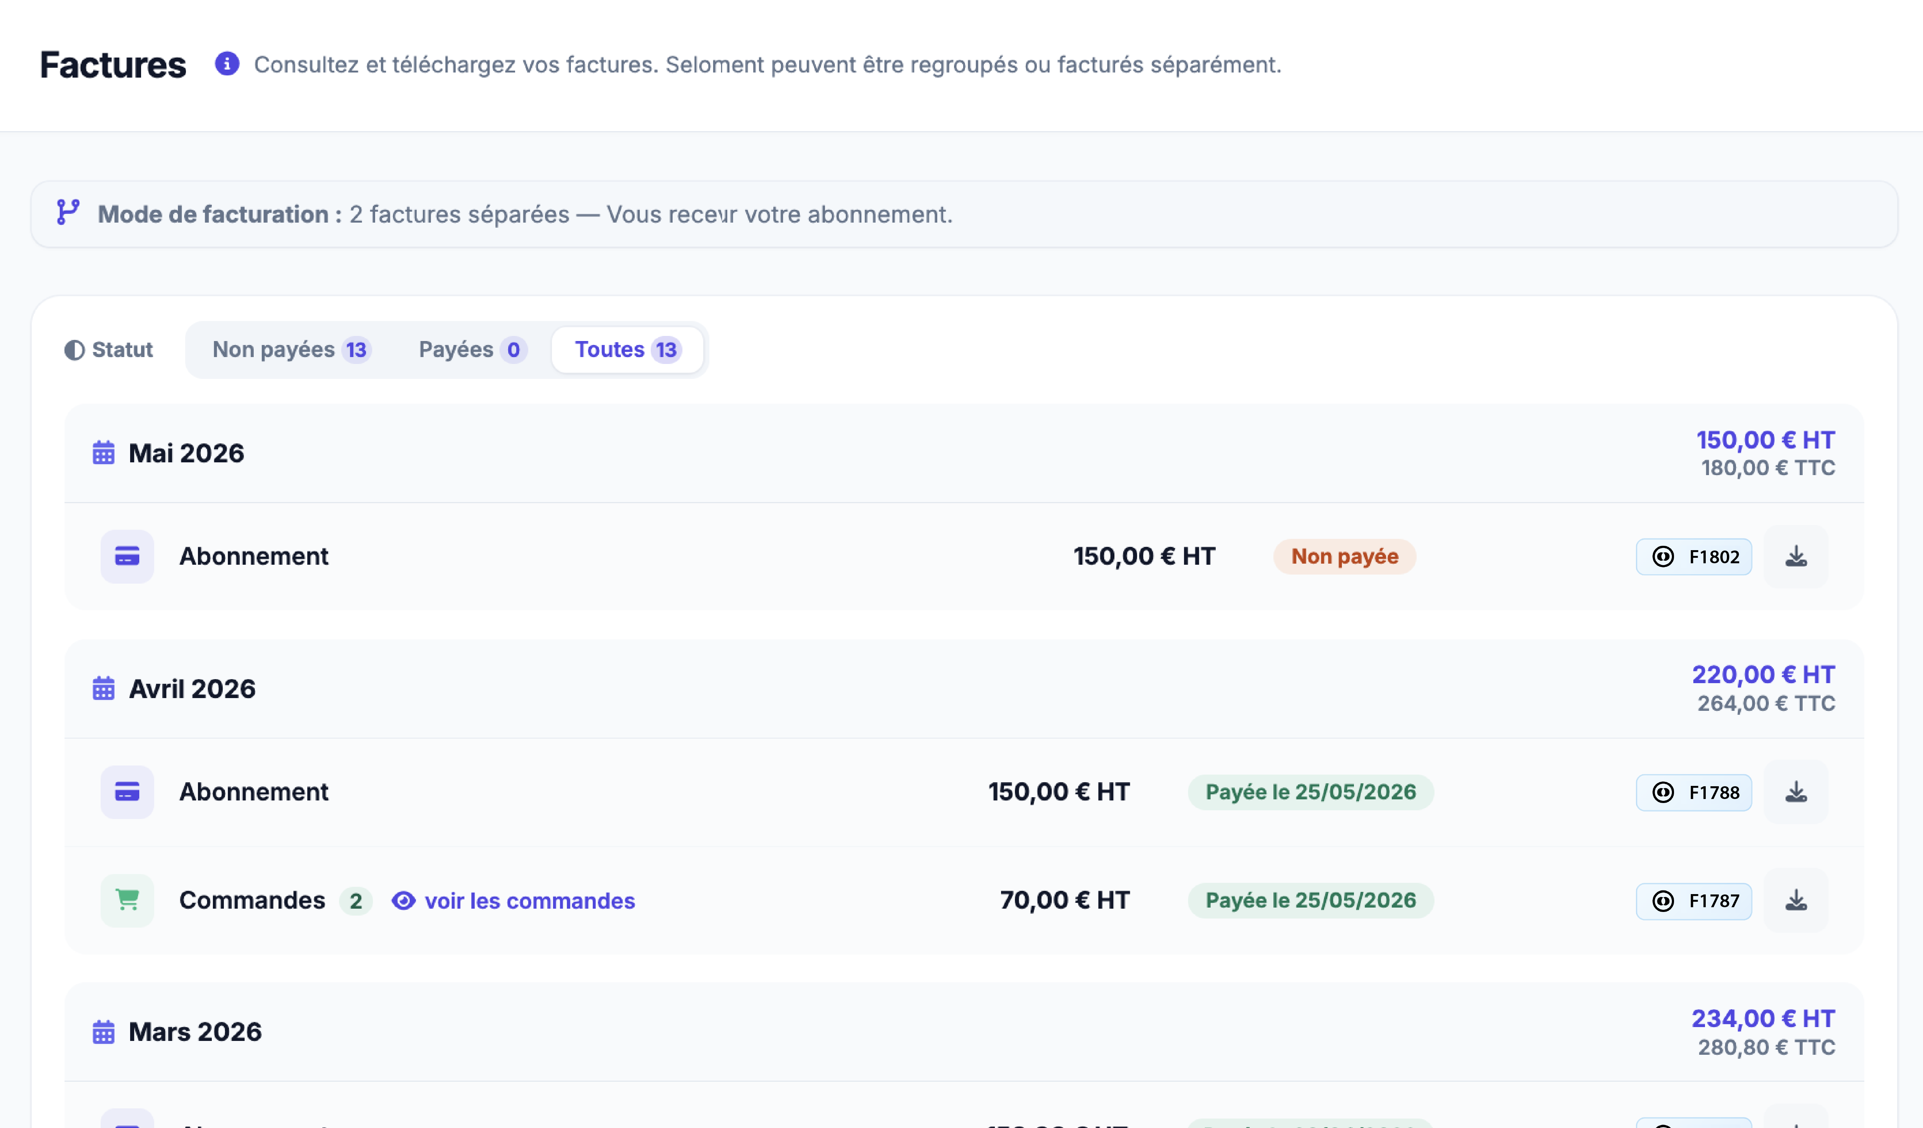
Task: Click the card icon of Mai Abonnement row
Action: [128, 557]
